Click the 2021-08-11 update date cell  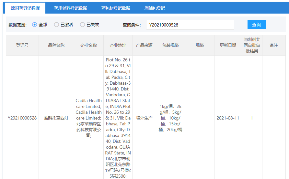click(228, 118)
